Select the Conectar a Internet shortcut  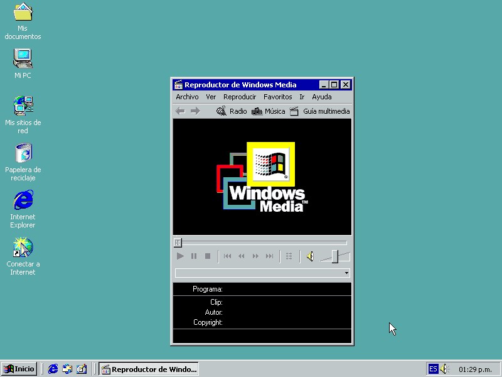tap(23, 256)
